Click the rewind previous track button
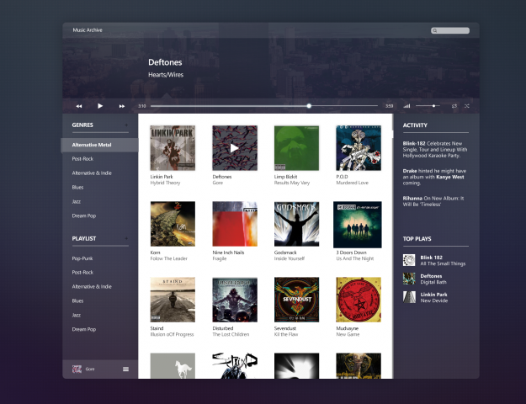This screenshot has height=404, width=526. pos(79,106)
